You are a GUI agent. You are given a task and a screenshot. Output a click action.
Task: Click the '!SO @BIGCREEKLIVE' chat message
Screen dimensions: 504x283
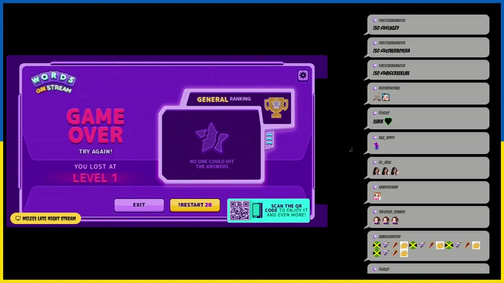(x=391, y=74)
